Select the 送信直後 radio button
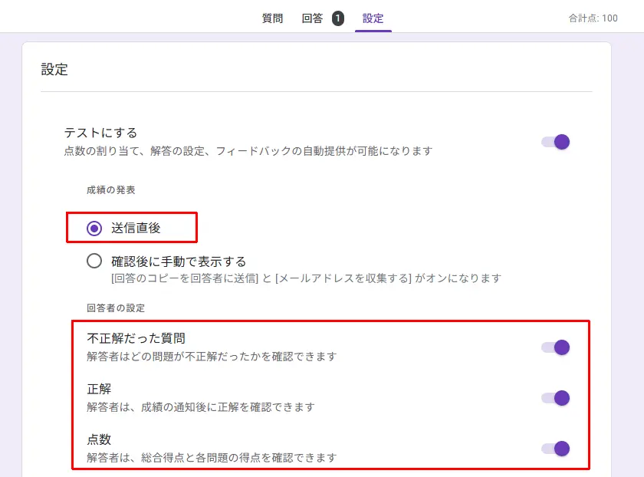Image resolution: width=644 pixels, height=477 pixels. (94, 228)
